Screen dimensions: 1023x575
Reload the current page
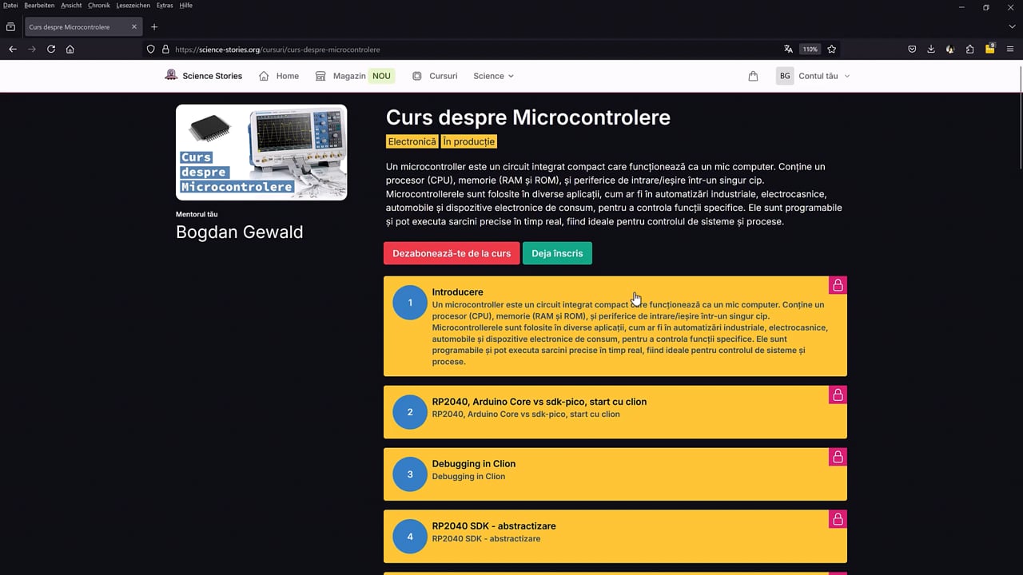(x=51, y=49)
